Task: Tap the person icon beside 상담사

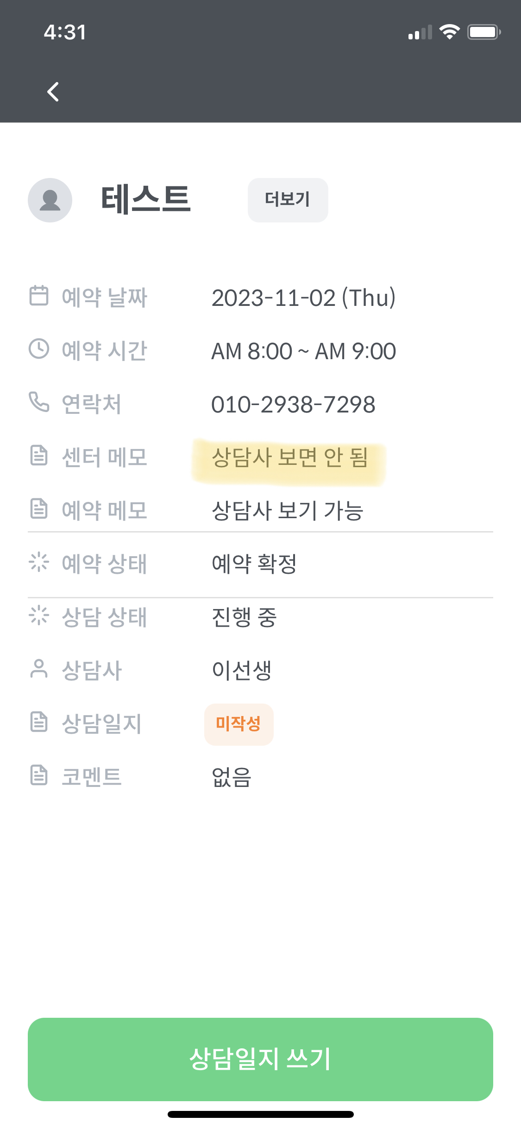Action: 39,669
